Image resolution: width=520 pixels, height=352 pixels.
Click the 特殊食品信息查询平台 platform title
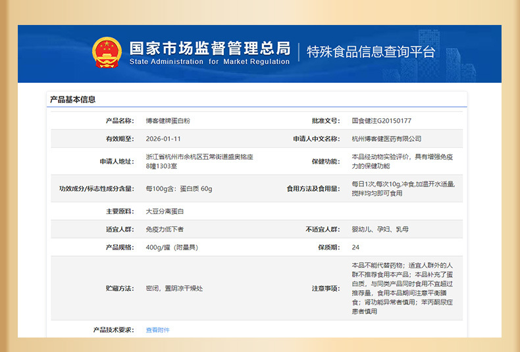point(371,52)
